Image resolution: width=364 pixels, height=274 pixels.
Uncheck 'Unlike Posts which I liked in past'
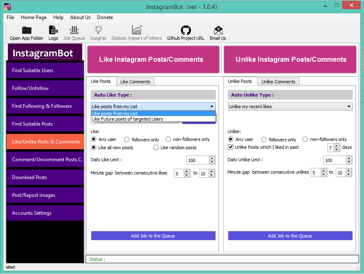coord(230,147)
